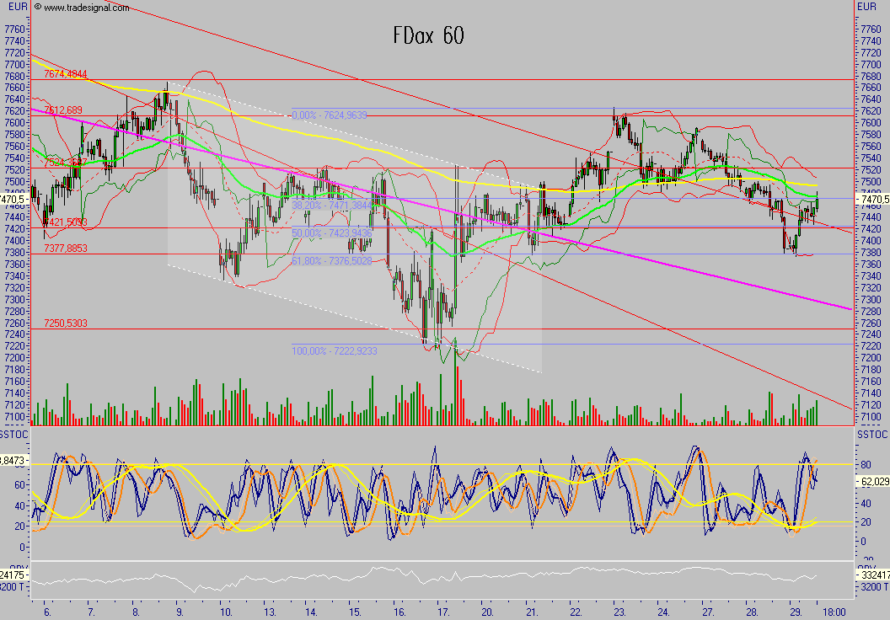This screenshot has width=890, height=620.
Task: Click the FDax 60 chart title
Action: (x=428, y=36)
